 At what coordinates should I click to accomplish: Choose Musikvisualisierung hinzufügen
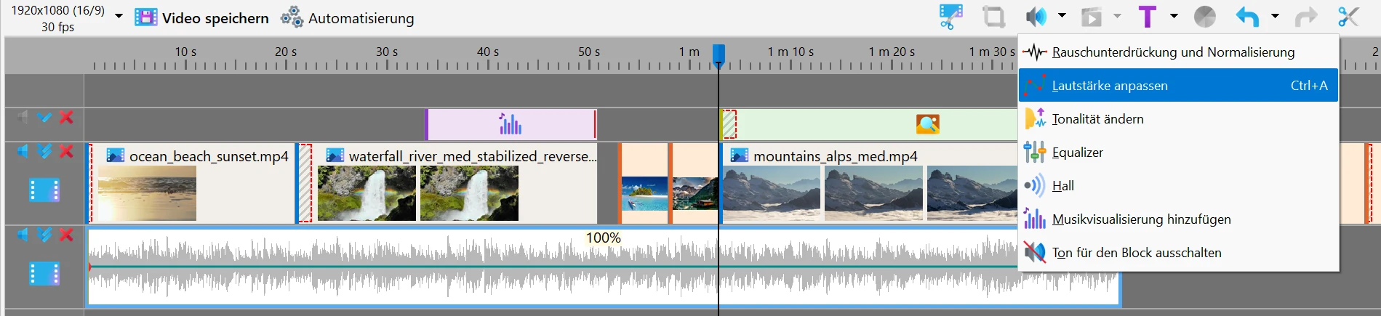tap(1178, 219)
